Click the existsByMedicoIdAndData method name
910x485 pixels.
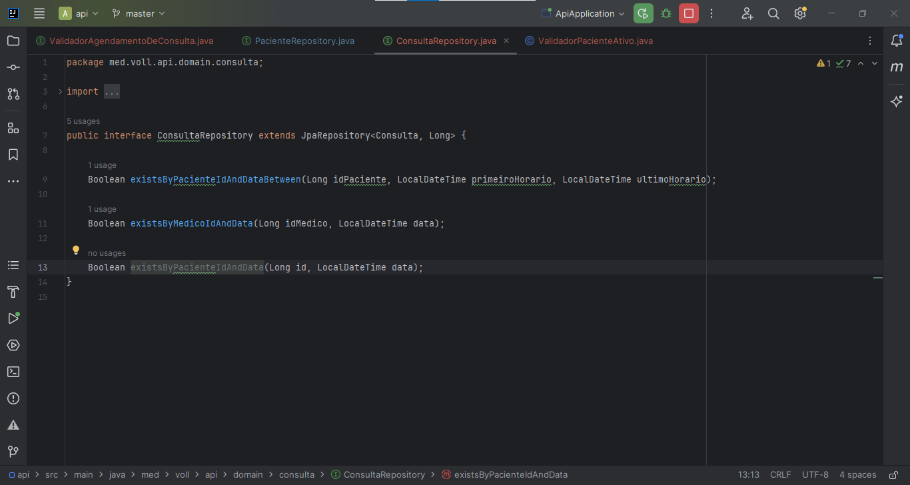[x=192, y=223]
